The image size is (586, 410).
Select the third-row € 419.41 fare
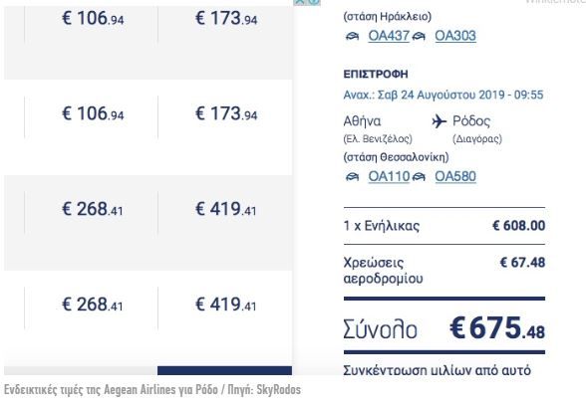225,209
